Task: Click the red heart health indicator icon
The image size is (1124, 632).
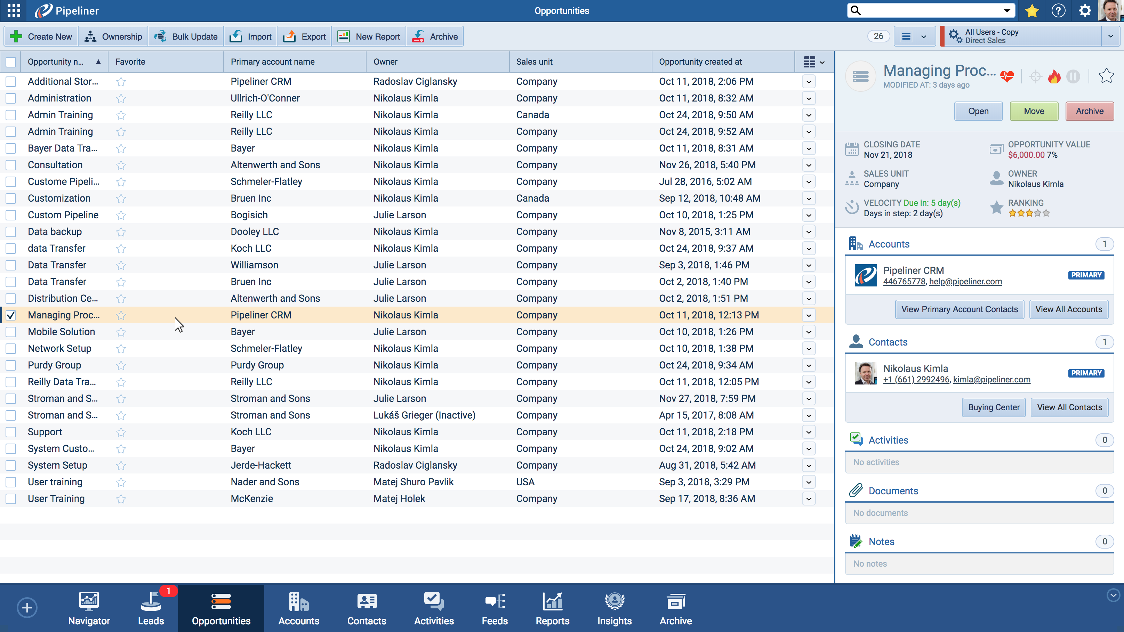Action: [x=1007, y=76]
